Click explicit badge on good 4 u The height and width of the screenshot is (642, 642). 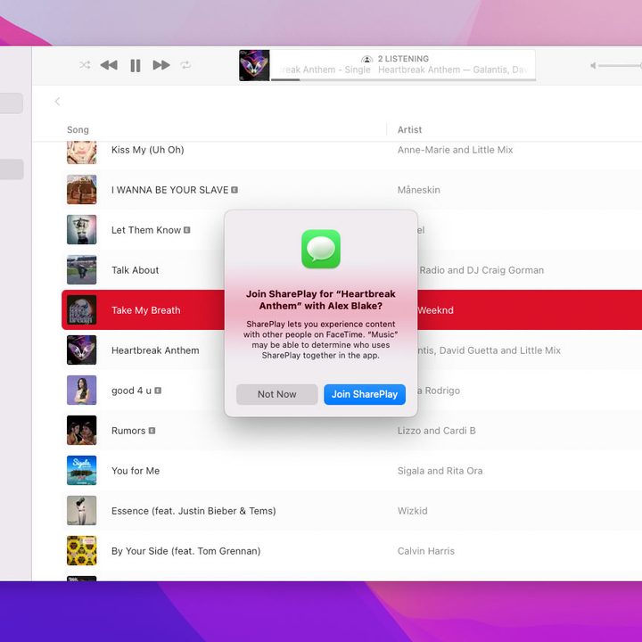coord(158,391)
